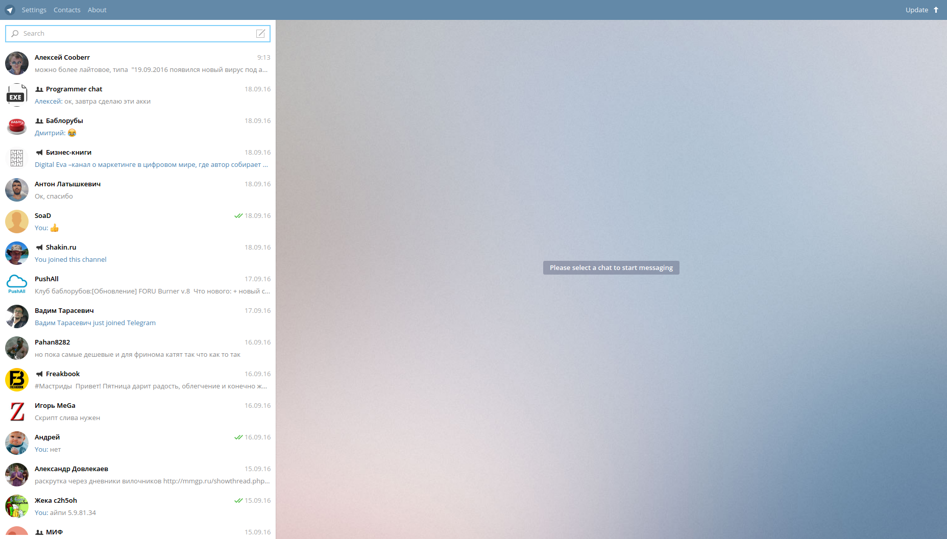Screen dimensions: 947x539
Task: Open the Shakin.ru channel
Action: (138, 253)
